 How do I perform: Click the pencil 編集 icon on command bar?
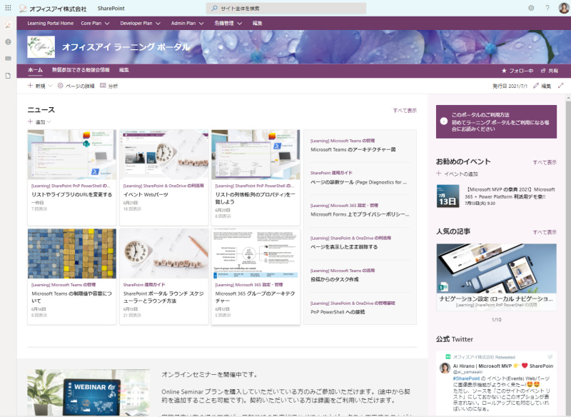click(536, 86)
